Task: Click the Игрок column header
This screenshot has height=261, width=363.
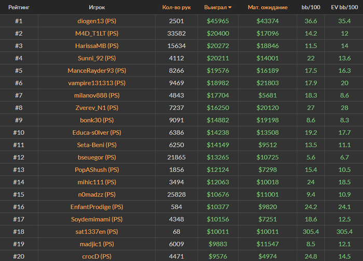Action: pyautogui.click(x=97, y=7)
